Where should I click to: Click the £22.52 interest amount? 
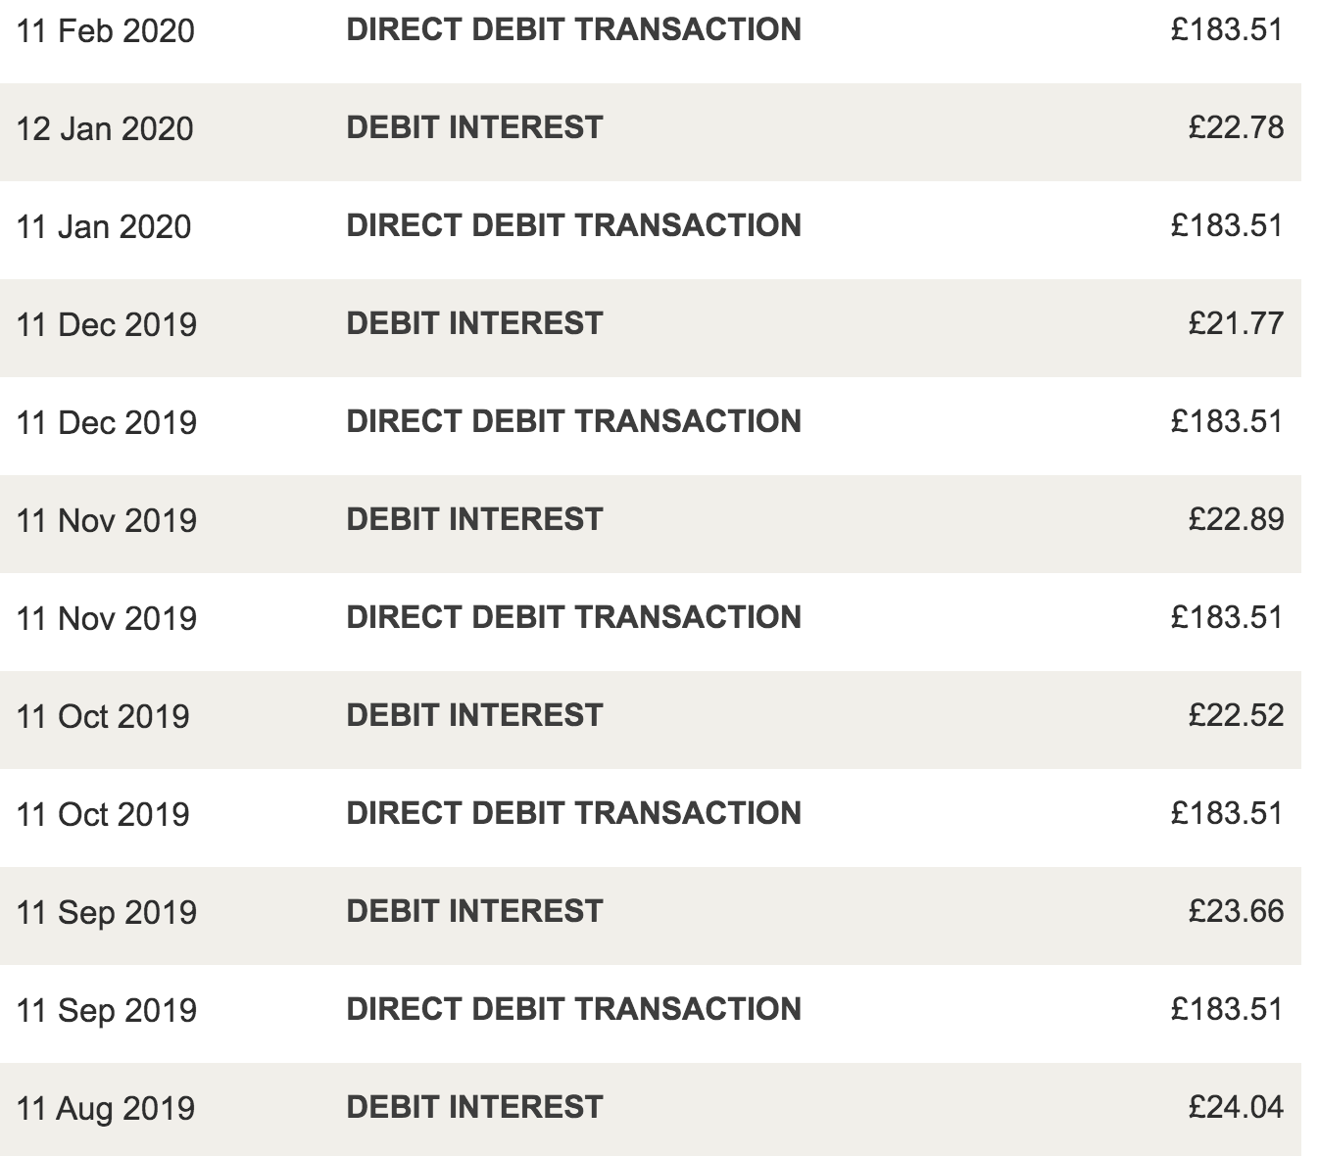tap(1236, 716)
